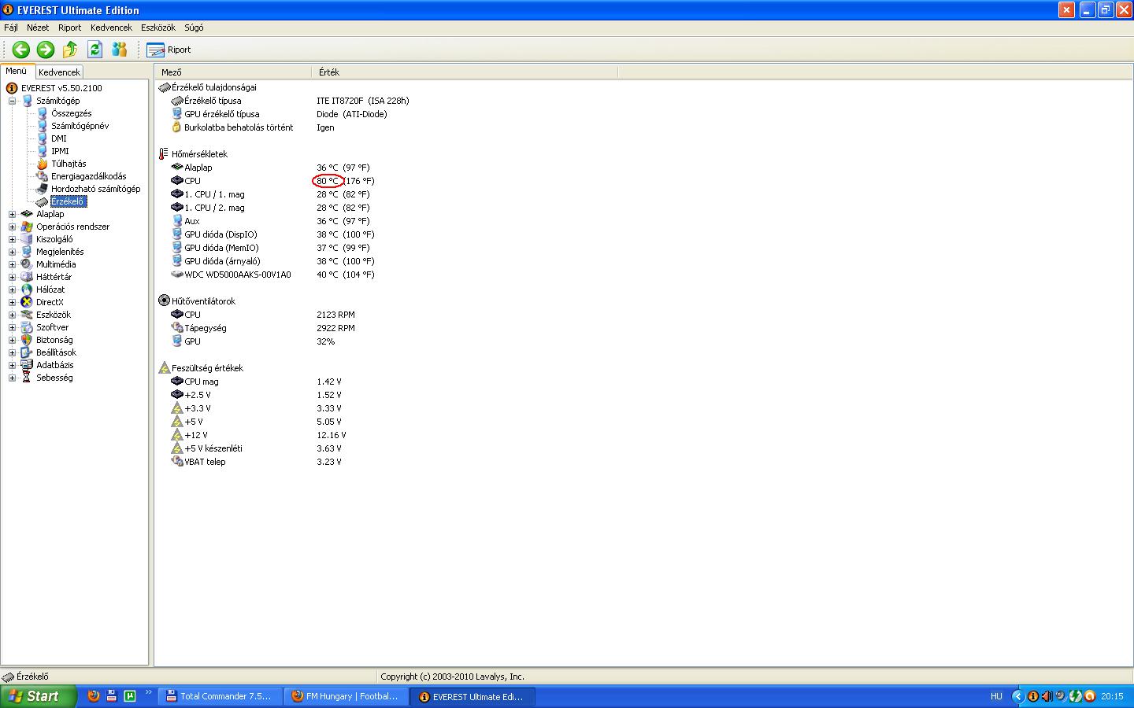
Task: Click the green Back arrow toolbar icon
Action: (x=21, y=50)
